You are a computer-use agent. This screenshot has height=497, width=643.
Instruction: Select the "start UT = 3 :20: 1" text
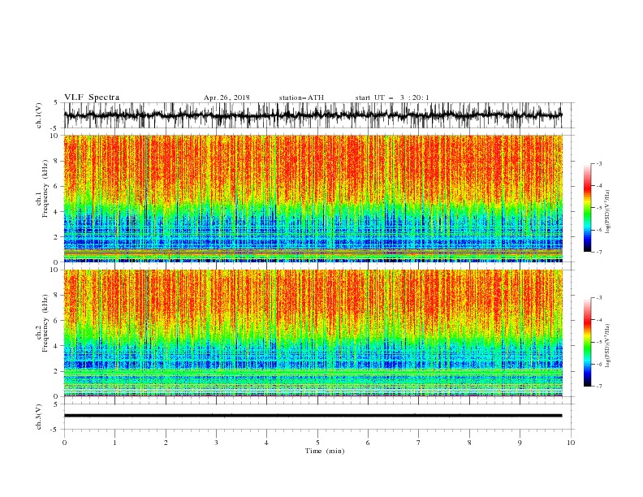pos(392,97)
